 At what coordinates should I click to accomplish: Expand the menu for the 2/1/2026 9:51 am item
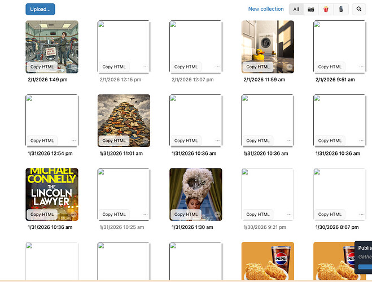pos(361,67)
